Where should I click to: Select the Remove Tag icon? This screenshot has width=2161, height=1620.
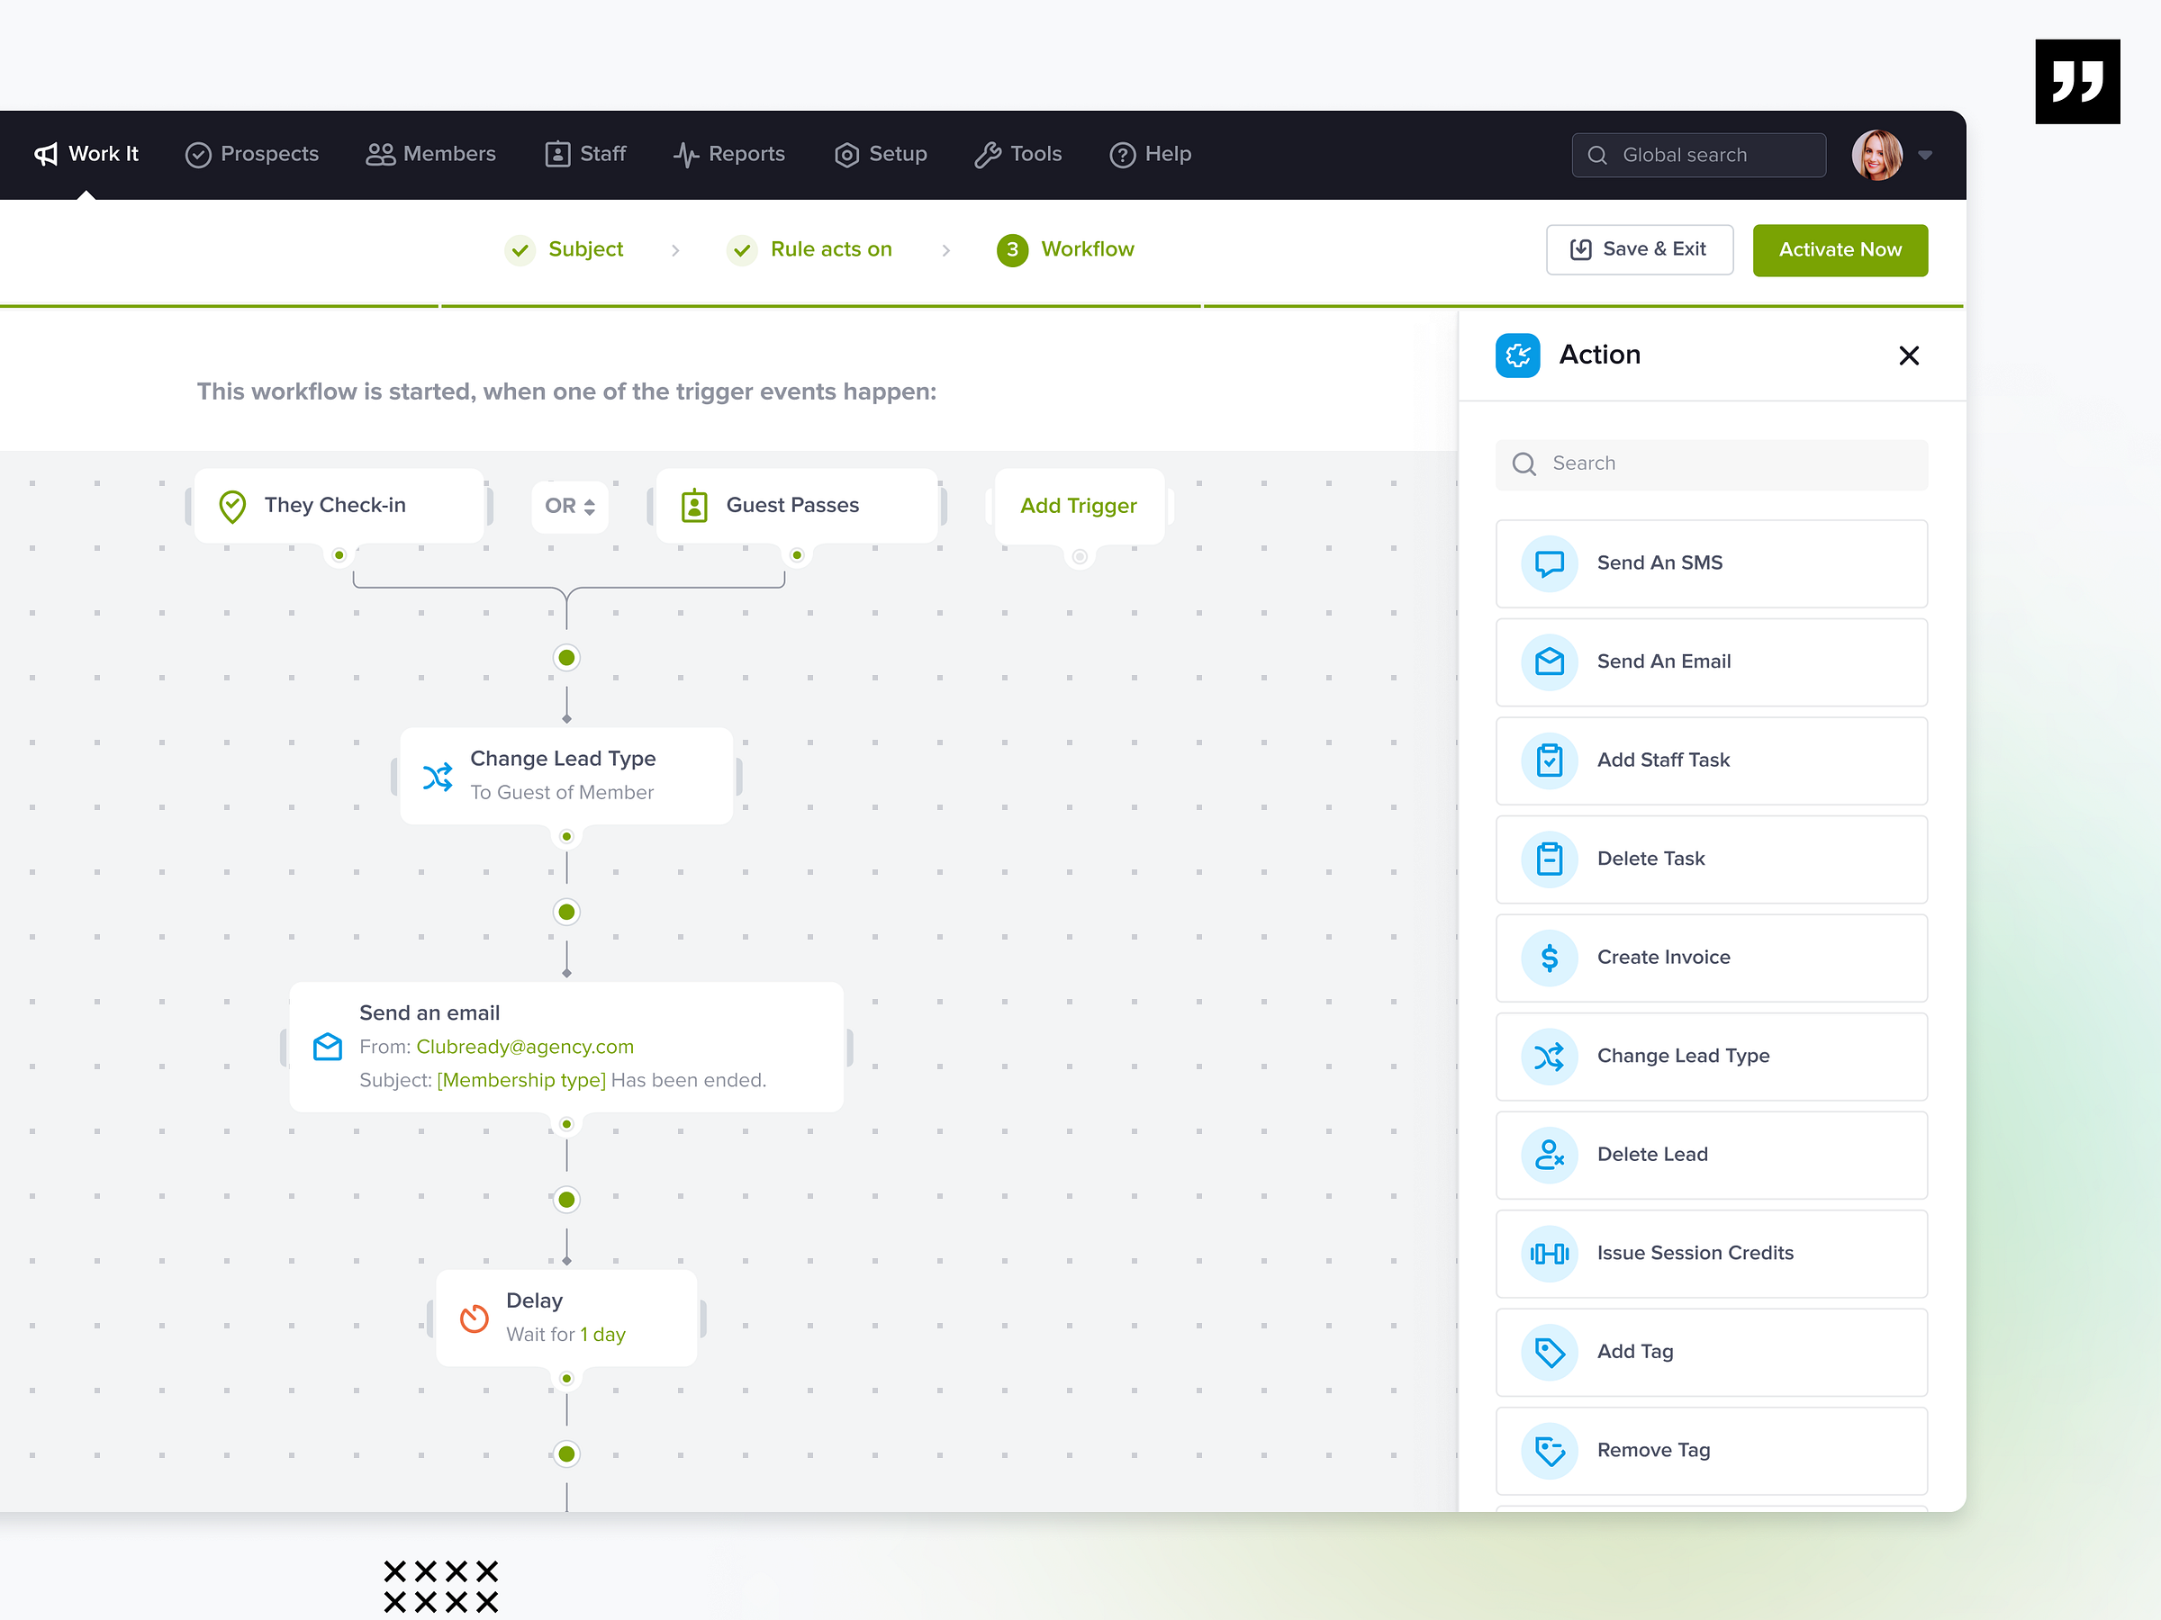tap(1549, 1451)
